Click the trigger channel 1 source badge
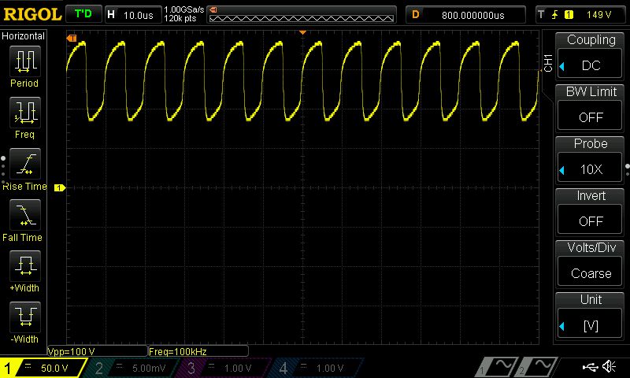 pyautogui.click(x=569, y=15)
